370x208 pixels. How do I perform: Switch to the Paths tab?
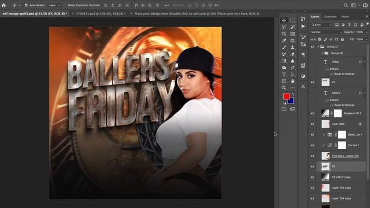pos(345,17)
